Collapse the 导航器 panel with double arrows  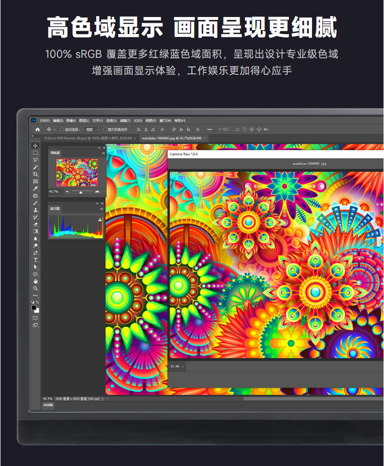click(x=99, y=148)
